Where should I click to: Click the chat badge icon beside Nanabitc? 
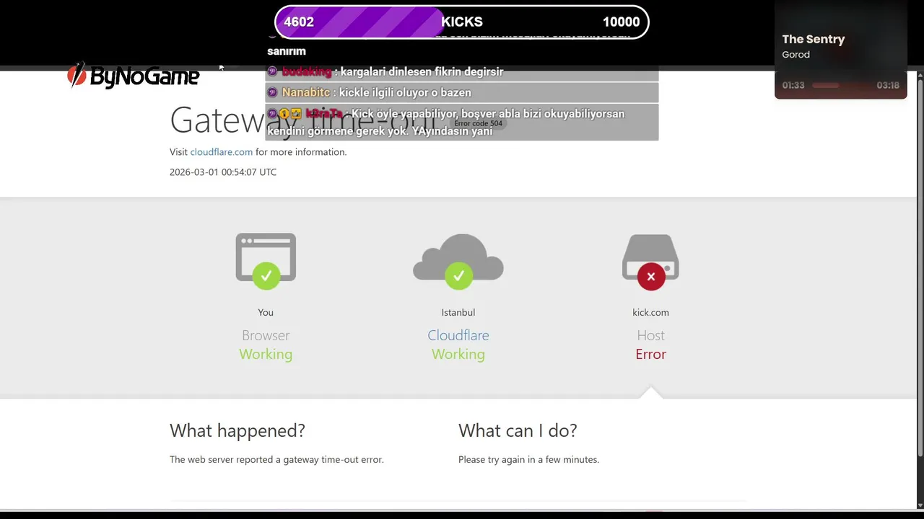(x=272, y=92)
